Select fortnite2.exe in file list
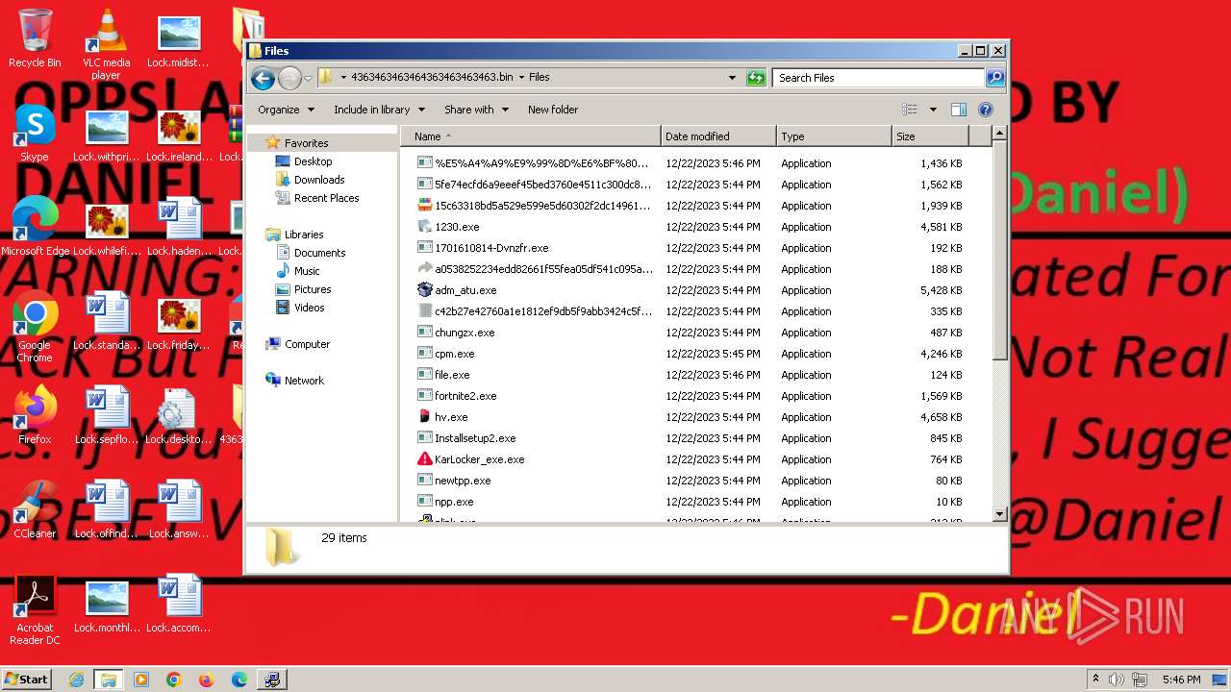This screenshot has height=692, width=1231. click(x=465, y=396)
